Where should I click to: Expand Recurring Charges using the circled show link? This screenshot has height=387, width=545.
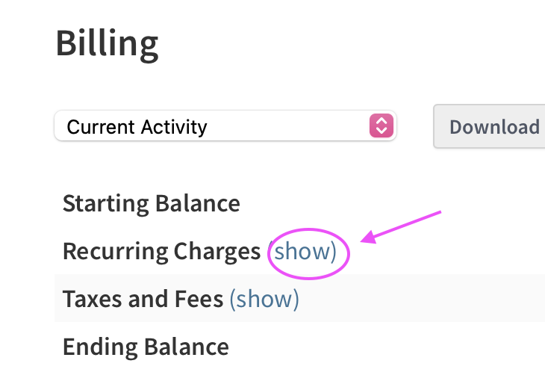coord(302,251)
